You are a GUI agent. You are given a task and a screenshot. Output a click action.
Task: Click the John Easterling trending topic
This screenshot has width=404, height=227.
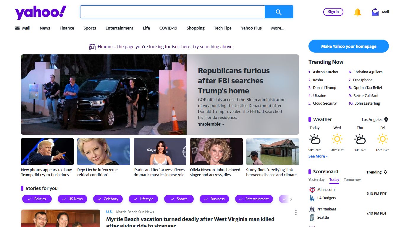[368, 103]
